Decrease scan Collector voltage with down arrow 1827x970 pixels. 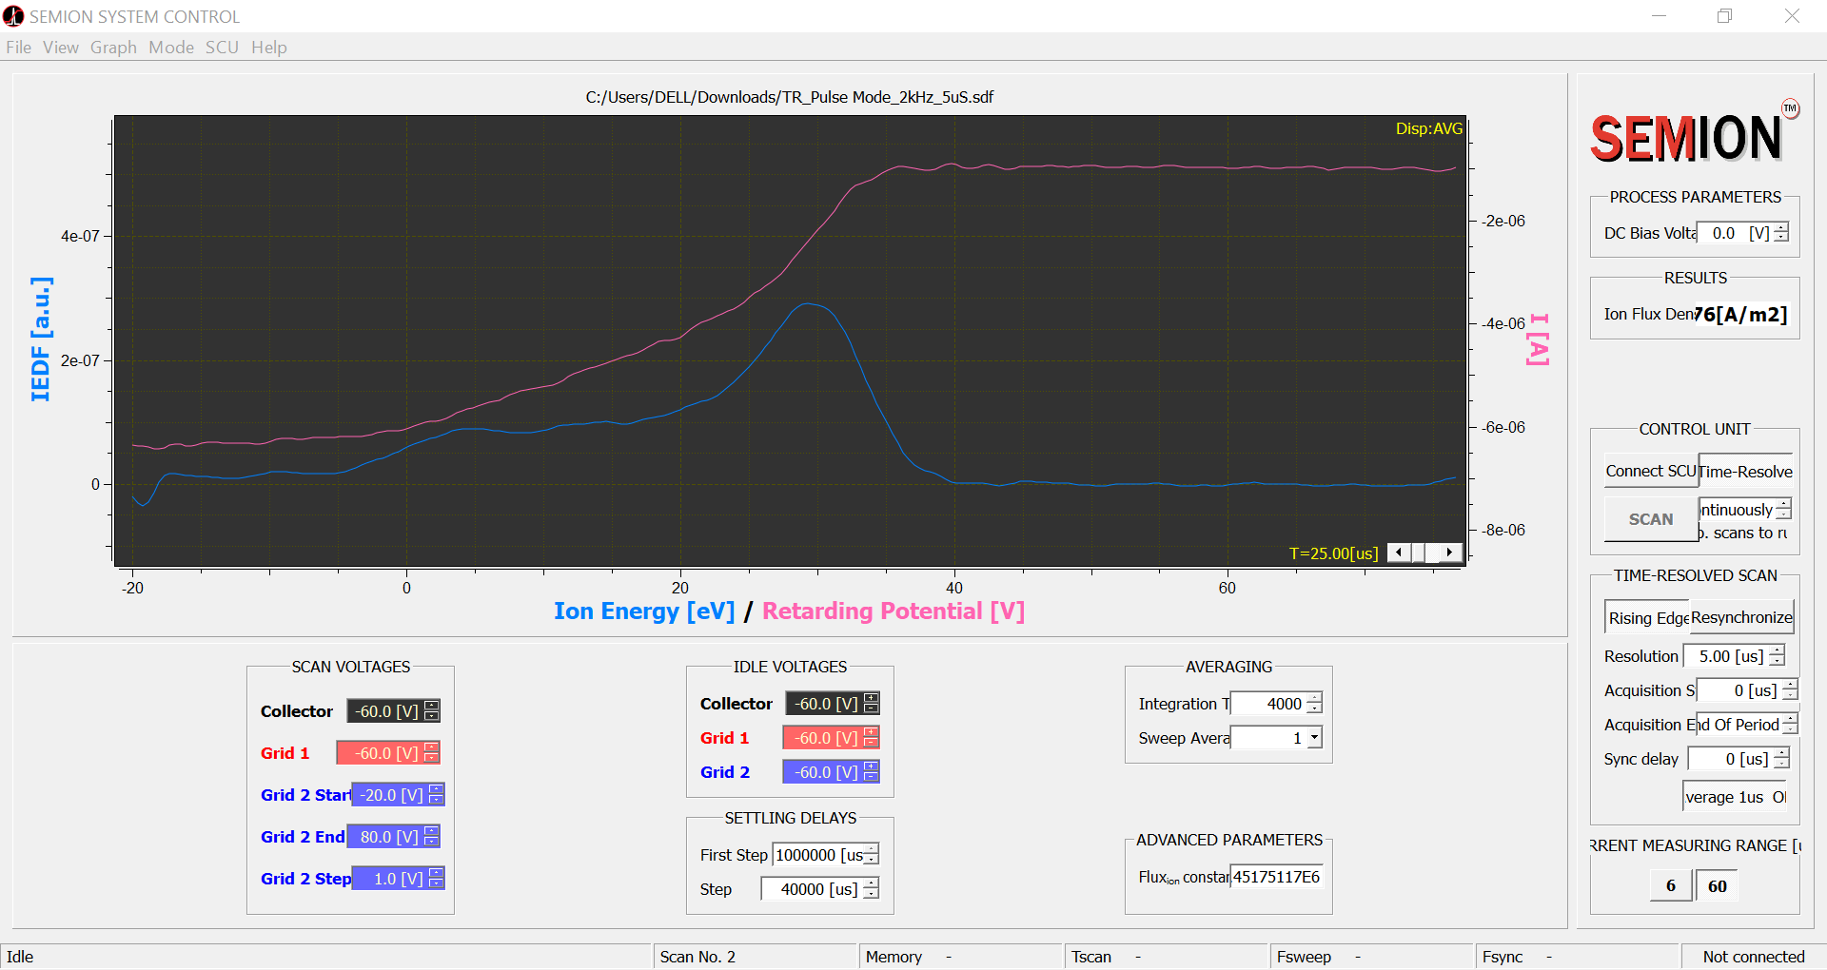point(432,716)
